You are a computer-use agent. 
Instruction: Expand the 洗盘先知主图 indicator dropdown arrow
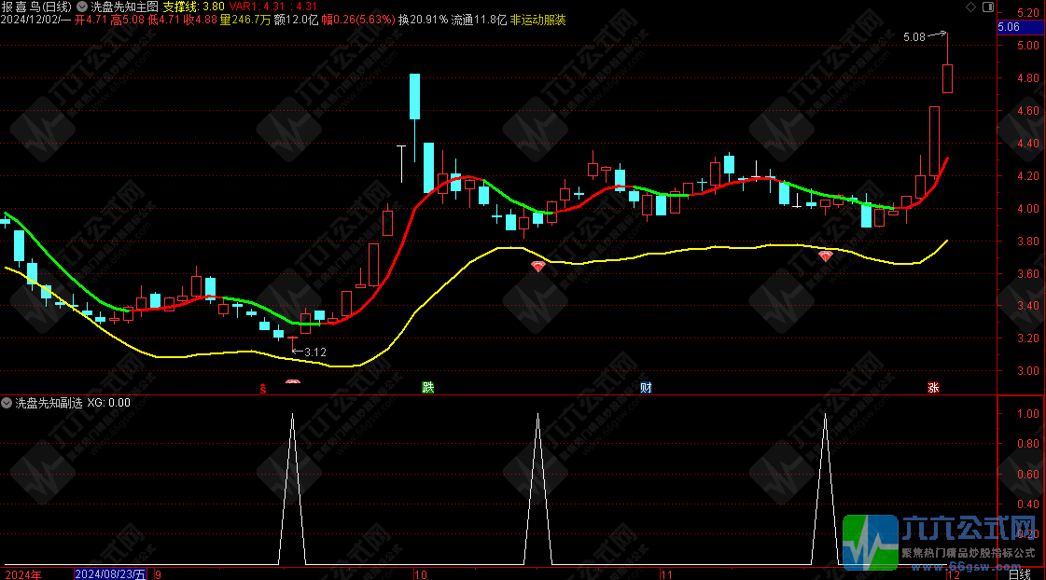[83, 7]
